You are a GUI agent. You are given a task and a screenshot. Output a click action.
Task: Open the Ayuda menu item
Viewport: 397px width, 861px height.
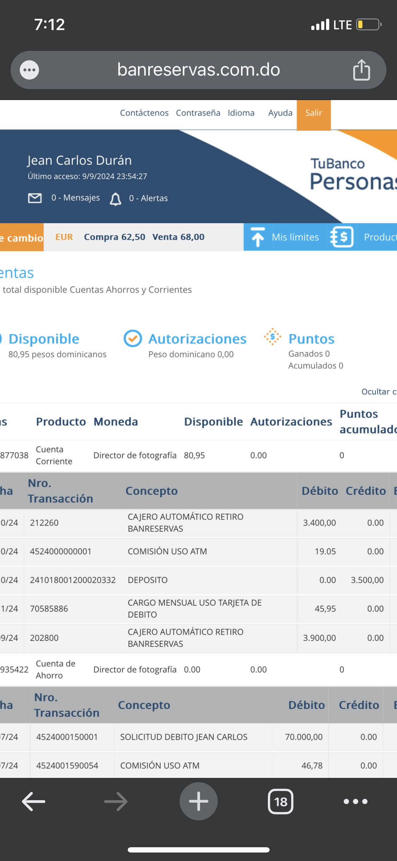(280, 113)
